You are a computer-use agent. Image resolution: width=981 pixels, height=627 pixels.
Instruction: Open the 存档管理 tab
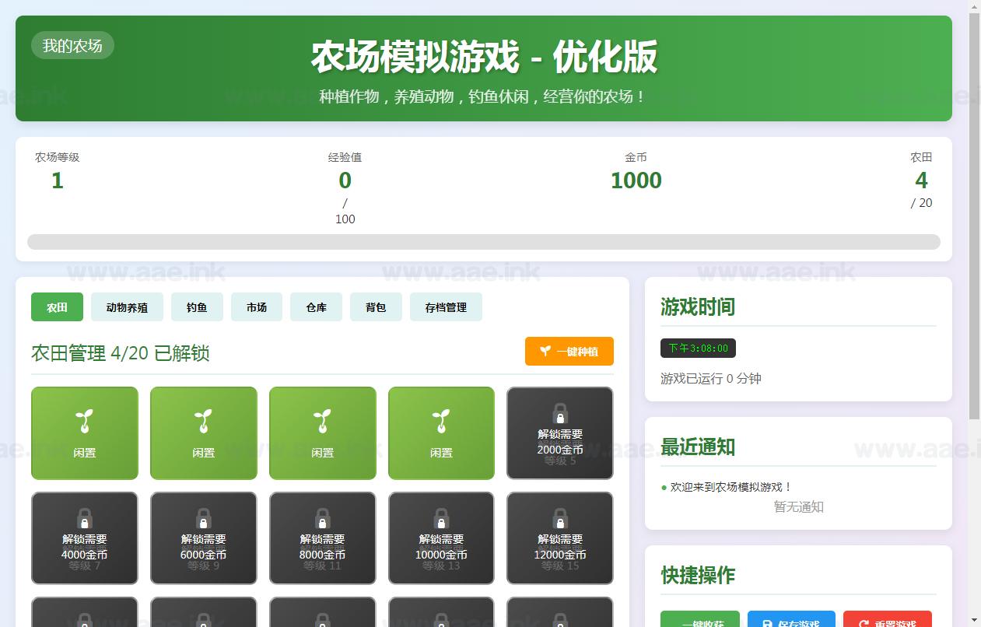(x=446, y=307)
